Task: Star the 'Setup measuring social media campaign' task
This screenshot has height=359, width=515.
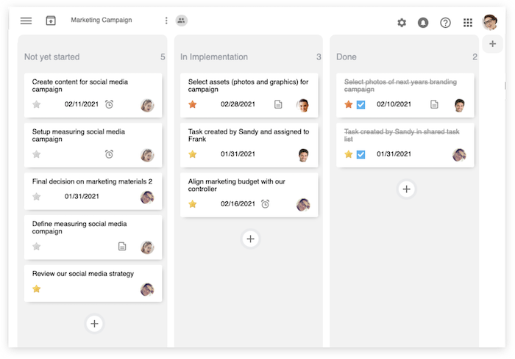Action: [37, 154]
